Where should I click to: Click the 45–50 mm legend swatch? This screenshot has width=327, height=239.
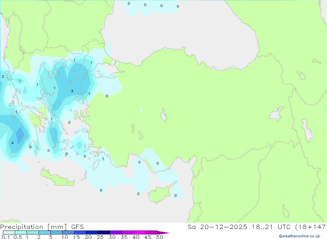152,232
